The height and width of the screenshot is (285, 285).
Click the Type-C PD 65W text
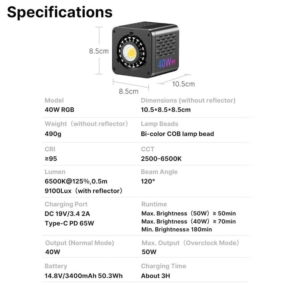tap(69, 223)
